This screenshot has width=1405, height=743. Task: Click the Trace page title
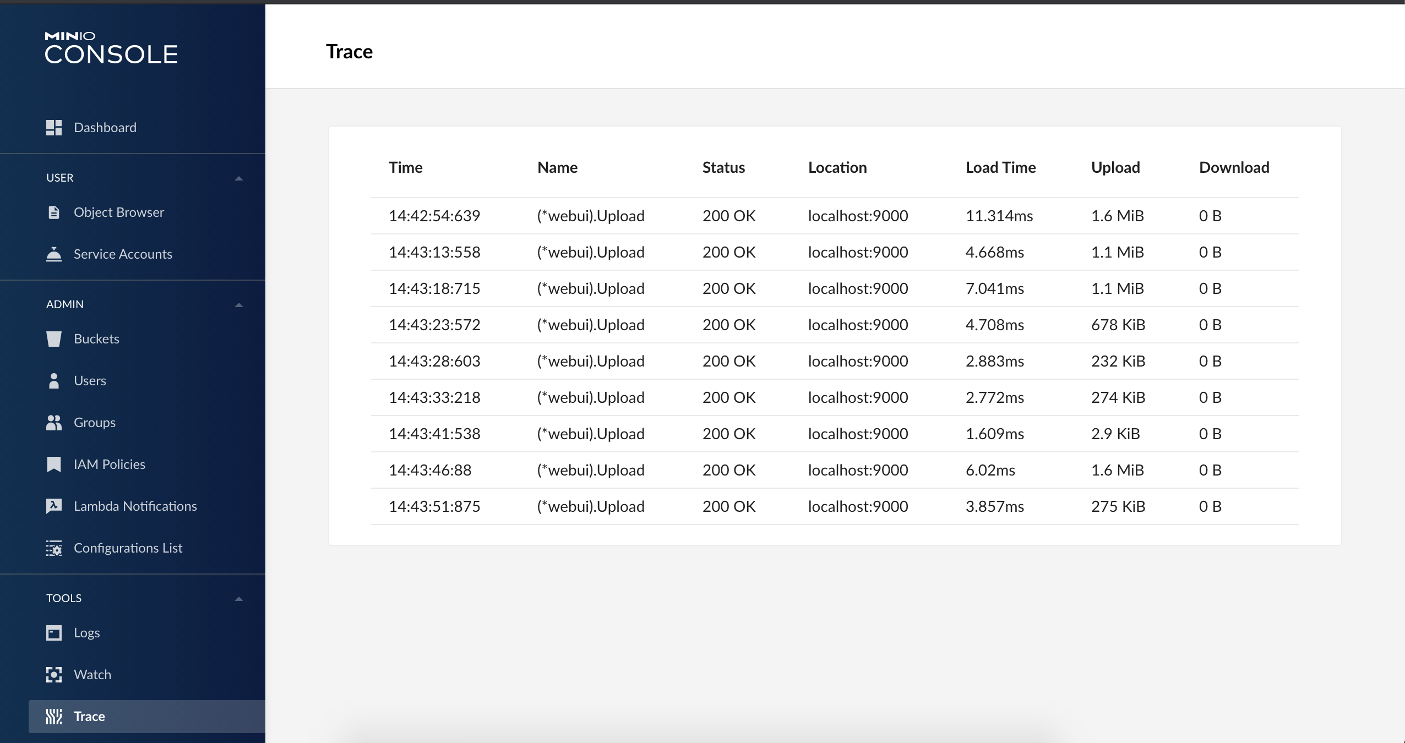(350, 52)
